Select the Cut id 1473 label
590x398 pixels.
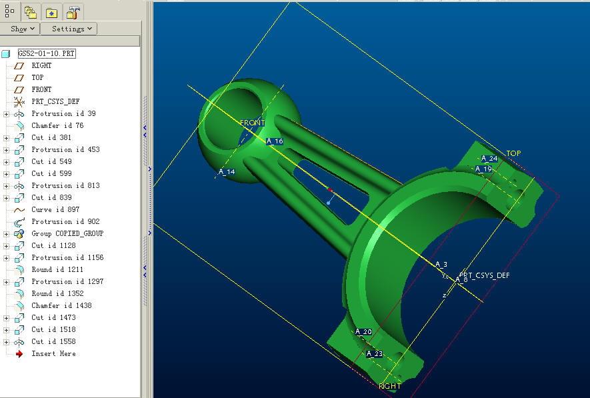coord(53,317)
